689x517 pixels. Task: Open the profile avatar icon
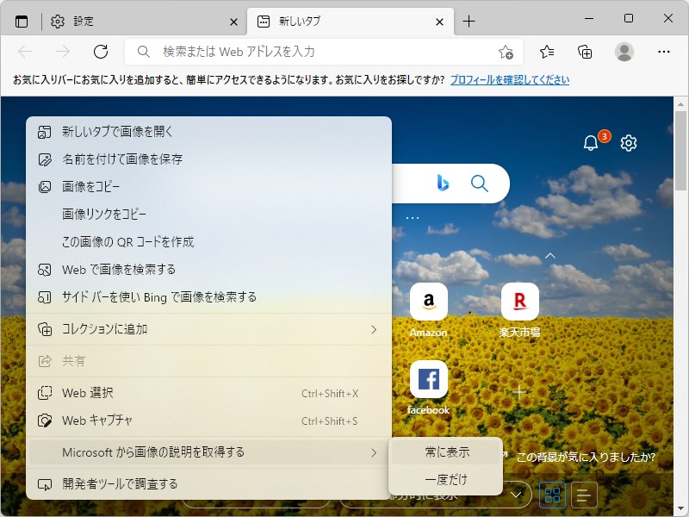[624, 52]
